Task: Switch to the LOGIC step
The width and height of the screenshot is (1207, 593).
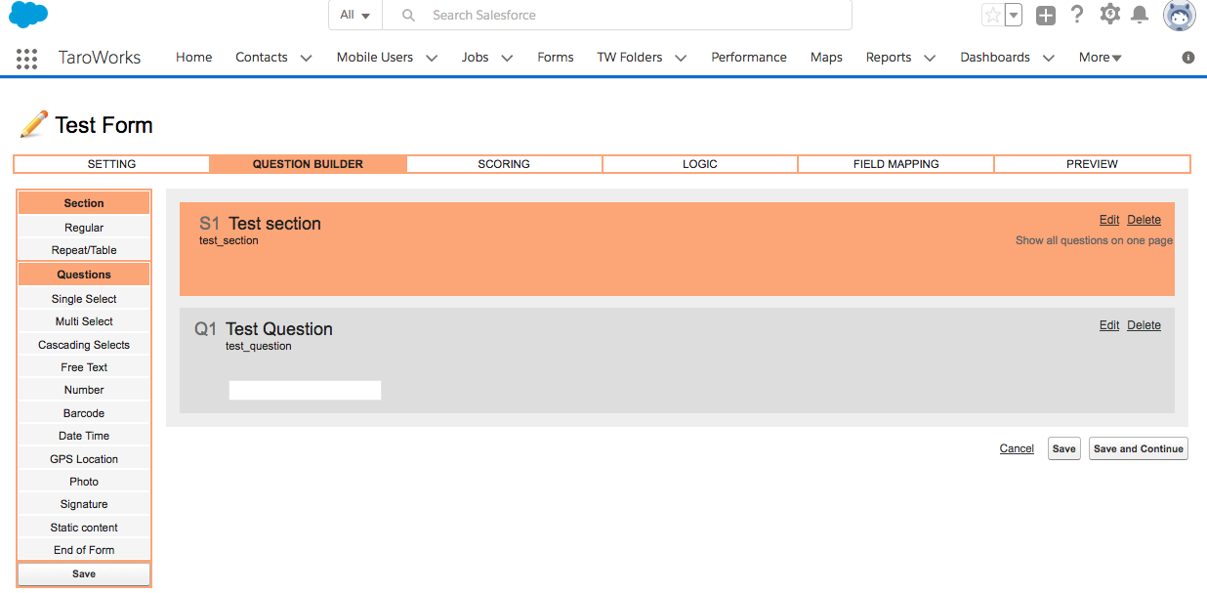Action: (x=700, y=164)
